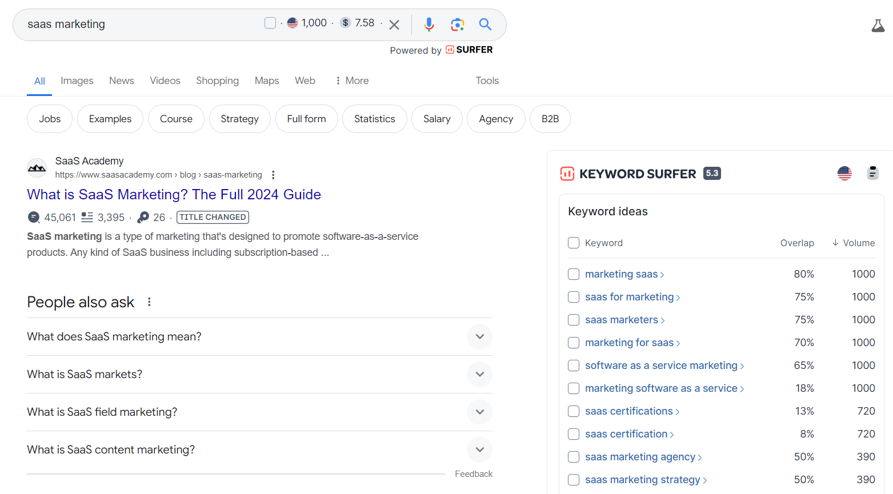Activate voice search with the microphone icon
Image resolution: width=893 pixels, height=494 pixels.
(x=429, y=24)
